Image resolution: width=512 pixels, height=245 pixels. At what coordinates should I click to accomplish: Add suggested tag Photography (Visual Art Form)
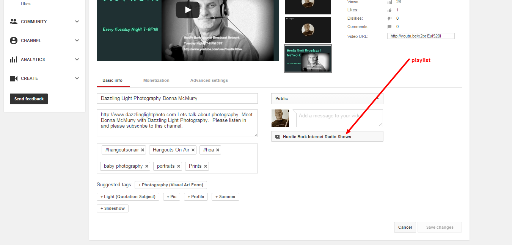pyautogui.click(x=171, y=185)
